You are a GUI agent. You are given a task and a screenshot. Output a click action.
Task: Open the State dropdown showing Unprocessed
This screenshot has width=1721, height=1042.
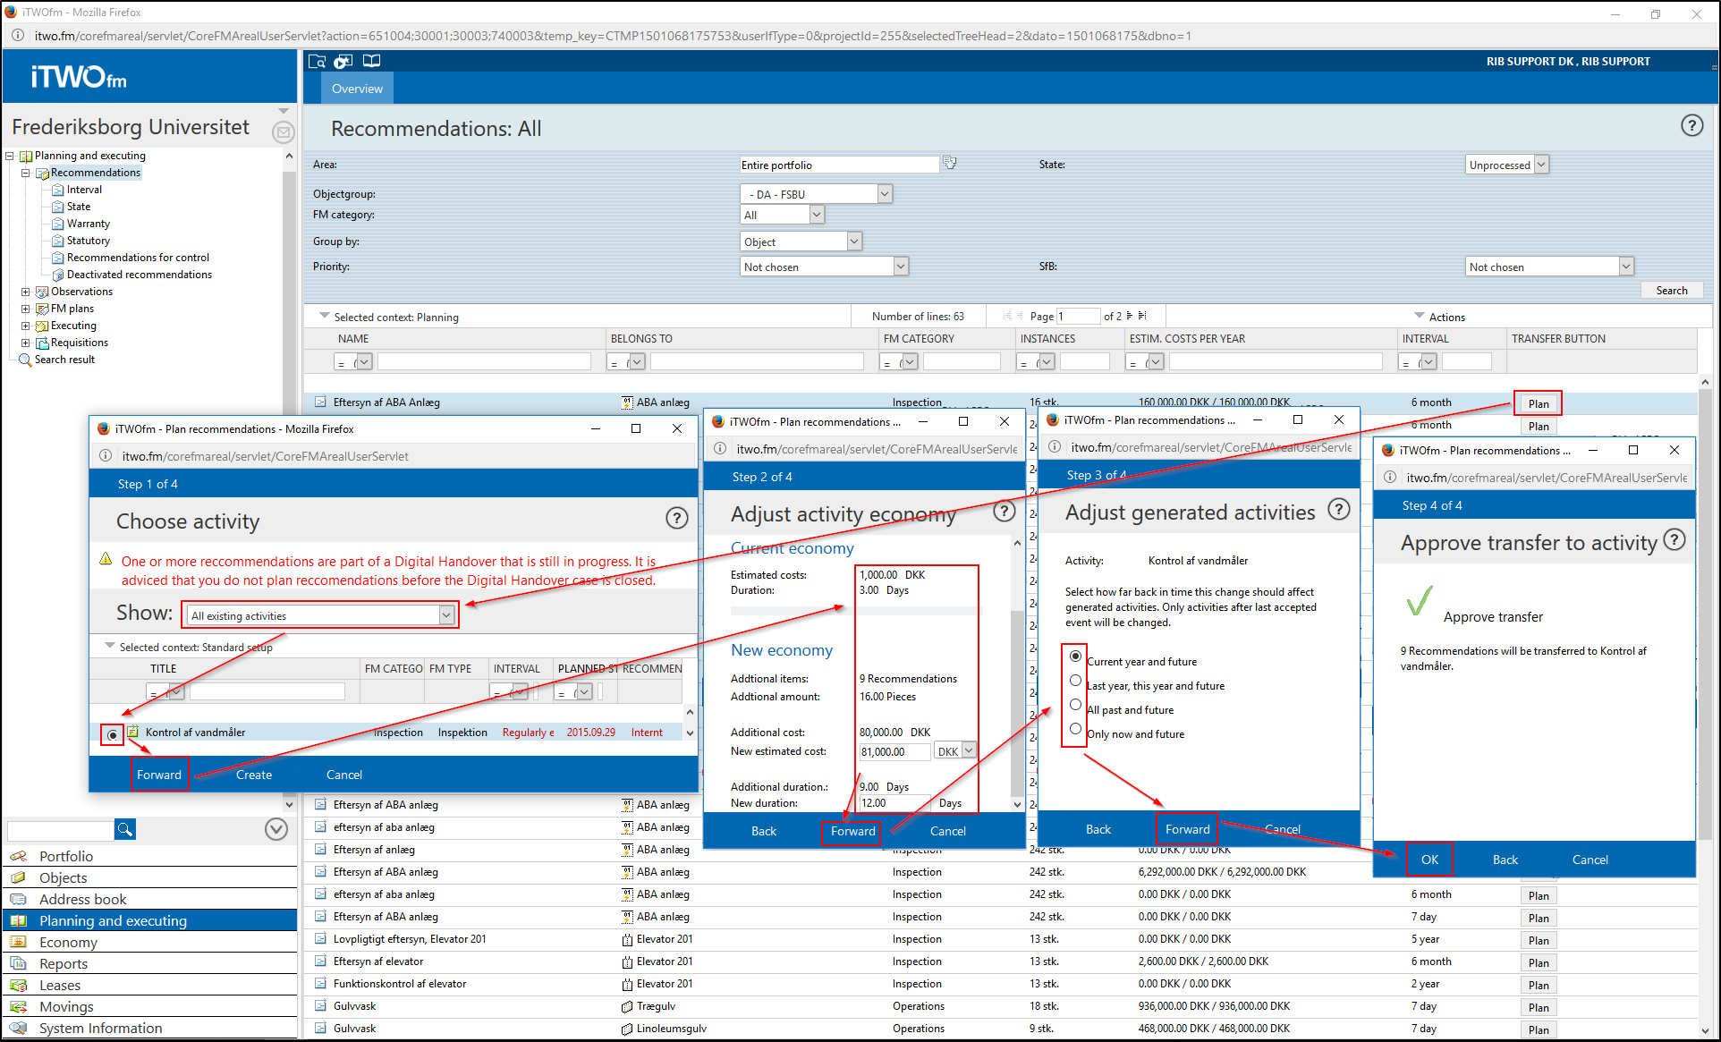[1506, 165]
